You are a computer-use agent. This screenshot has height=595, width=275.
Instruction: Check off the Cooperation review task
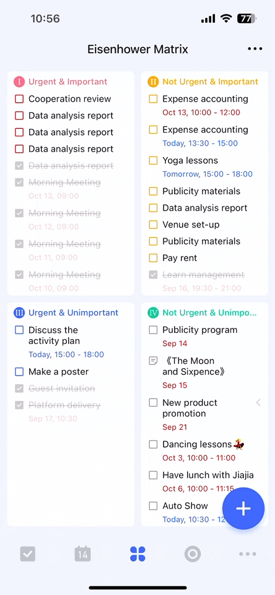pyautogui.click(x=19, y=99)
